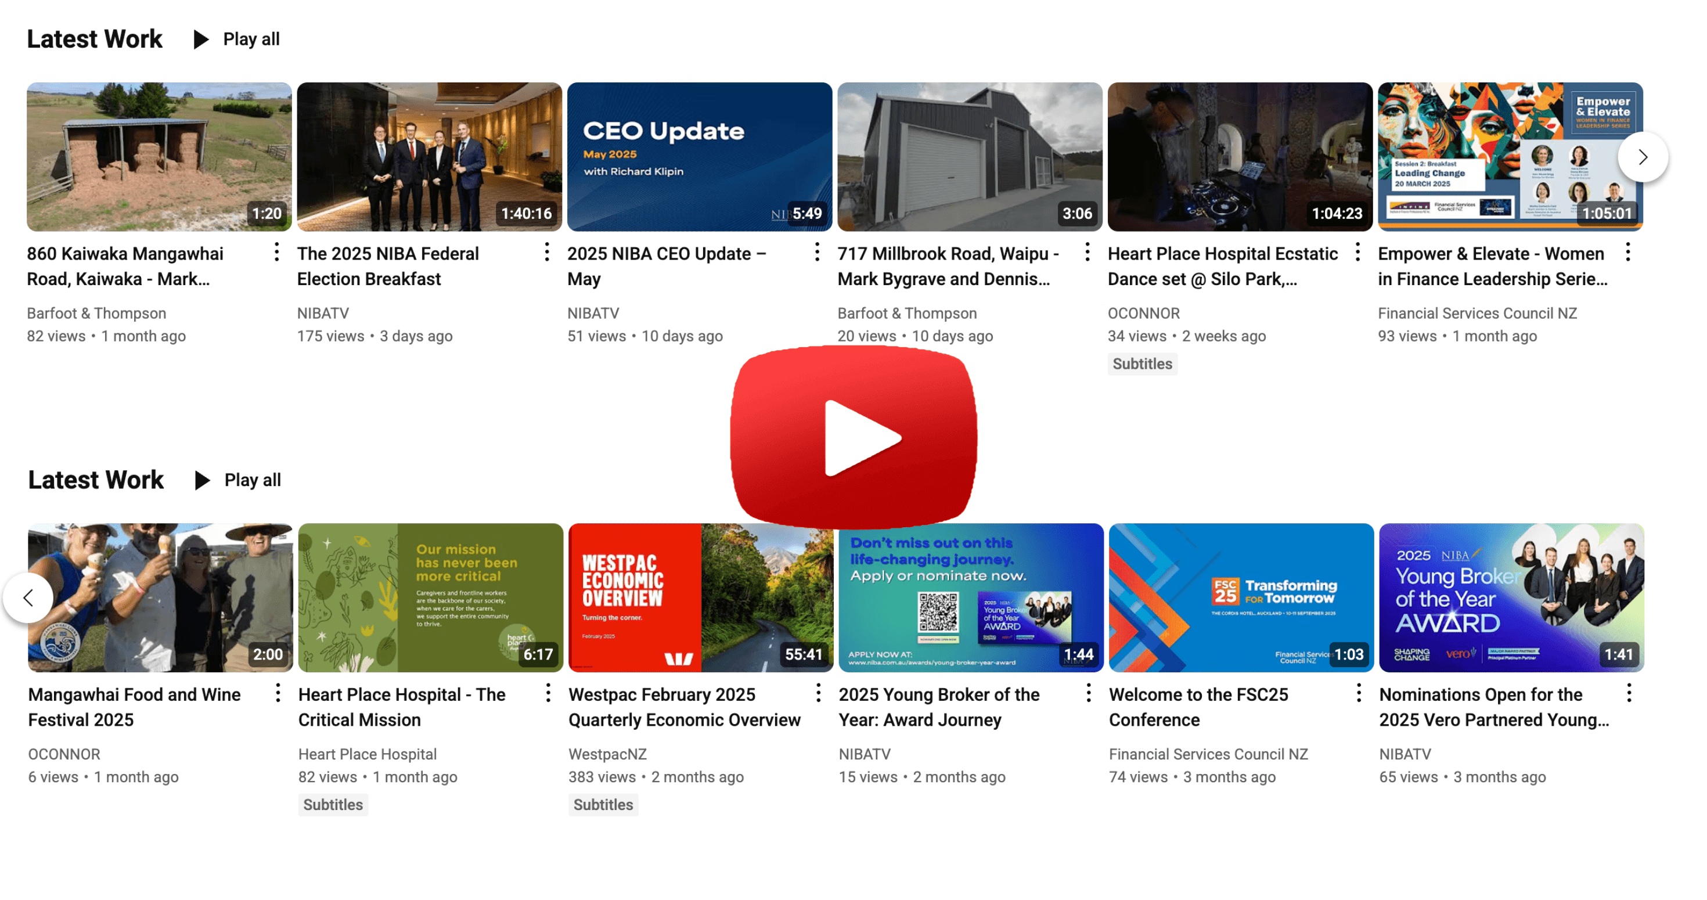Viewport: 1707px width, 900px height.
Task: Open three-dot menu for 2025 NIBA CEO Update
Action: pyautogui.click(x=817, y=252)
